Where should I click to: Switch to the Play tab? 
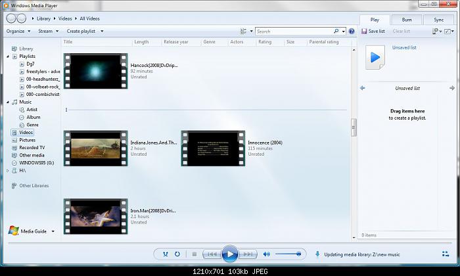375,20
